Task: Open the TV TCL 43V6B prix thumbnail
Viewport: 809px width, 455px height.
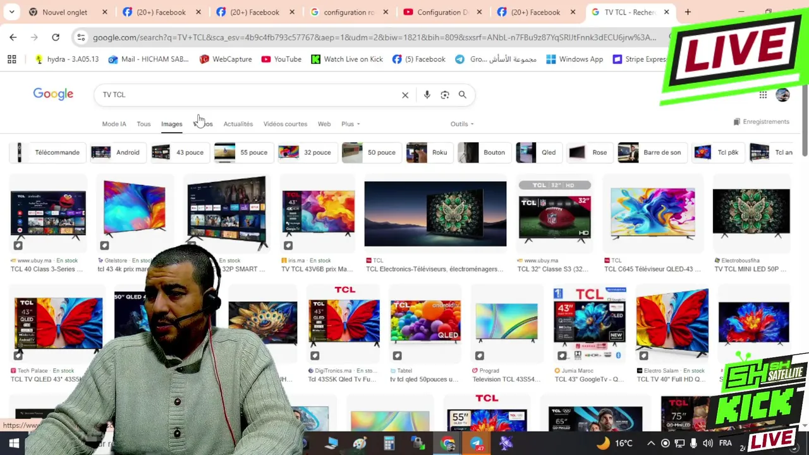Action: pyautogui.click(x=318, y=215)
